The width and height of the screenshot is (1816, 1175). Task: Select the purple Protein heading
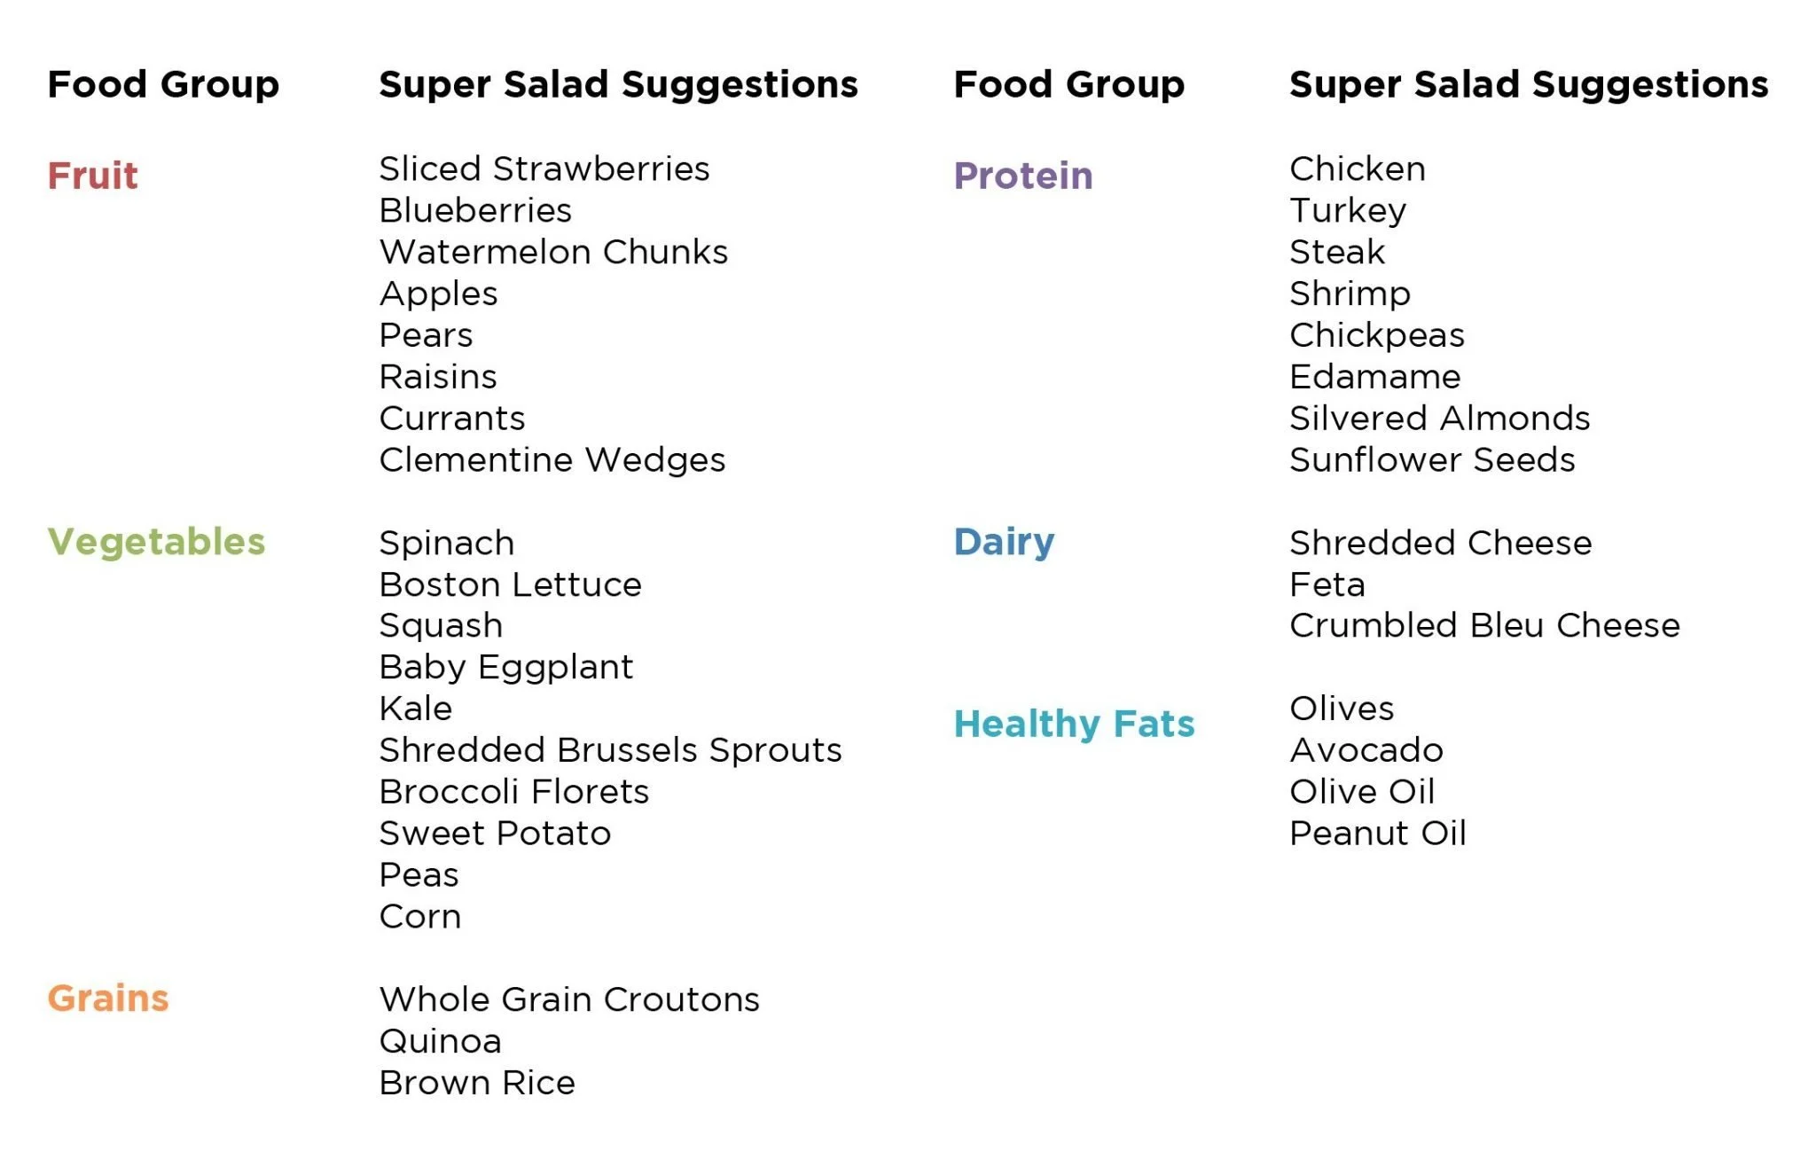pos(1023,176)
